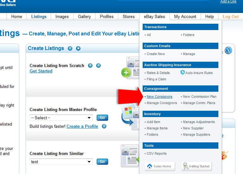
Task: Switch to the Gallery tab
Action: tap(84, 17)
